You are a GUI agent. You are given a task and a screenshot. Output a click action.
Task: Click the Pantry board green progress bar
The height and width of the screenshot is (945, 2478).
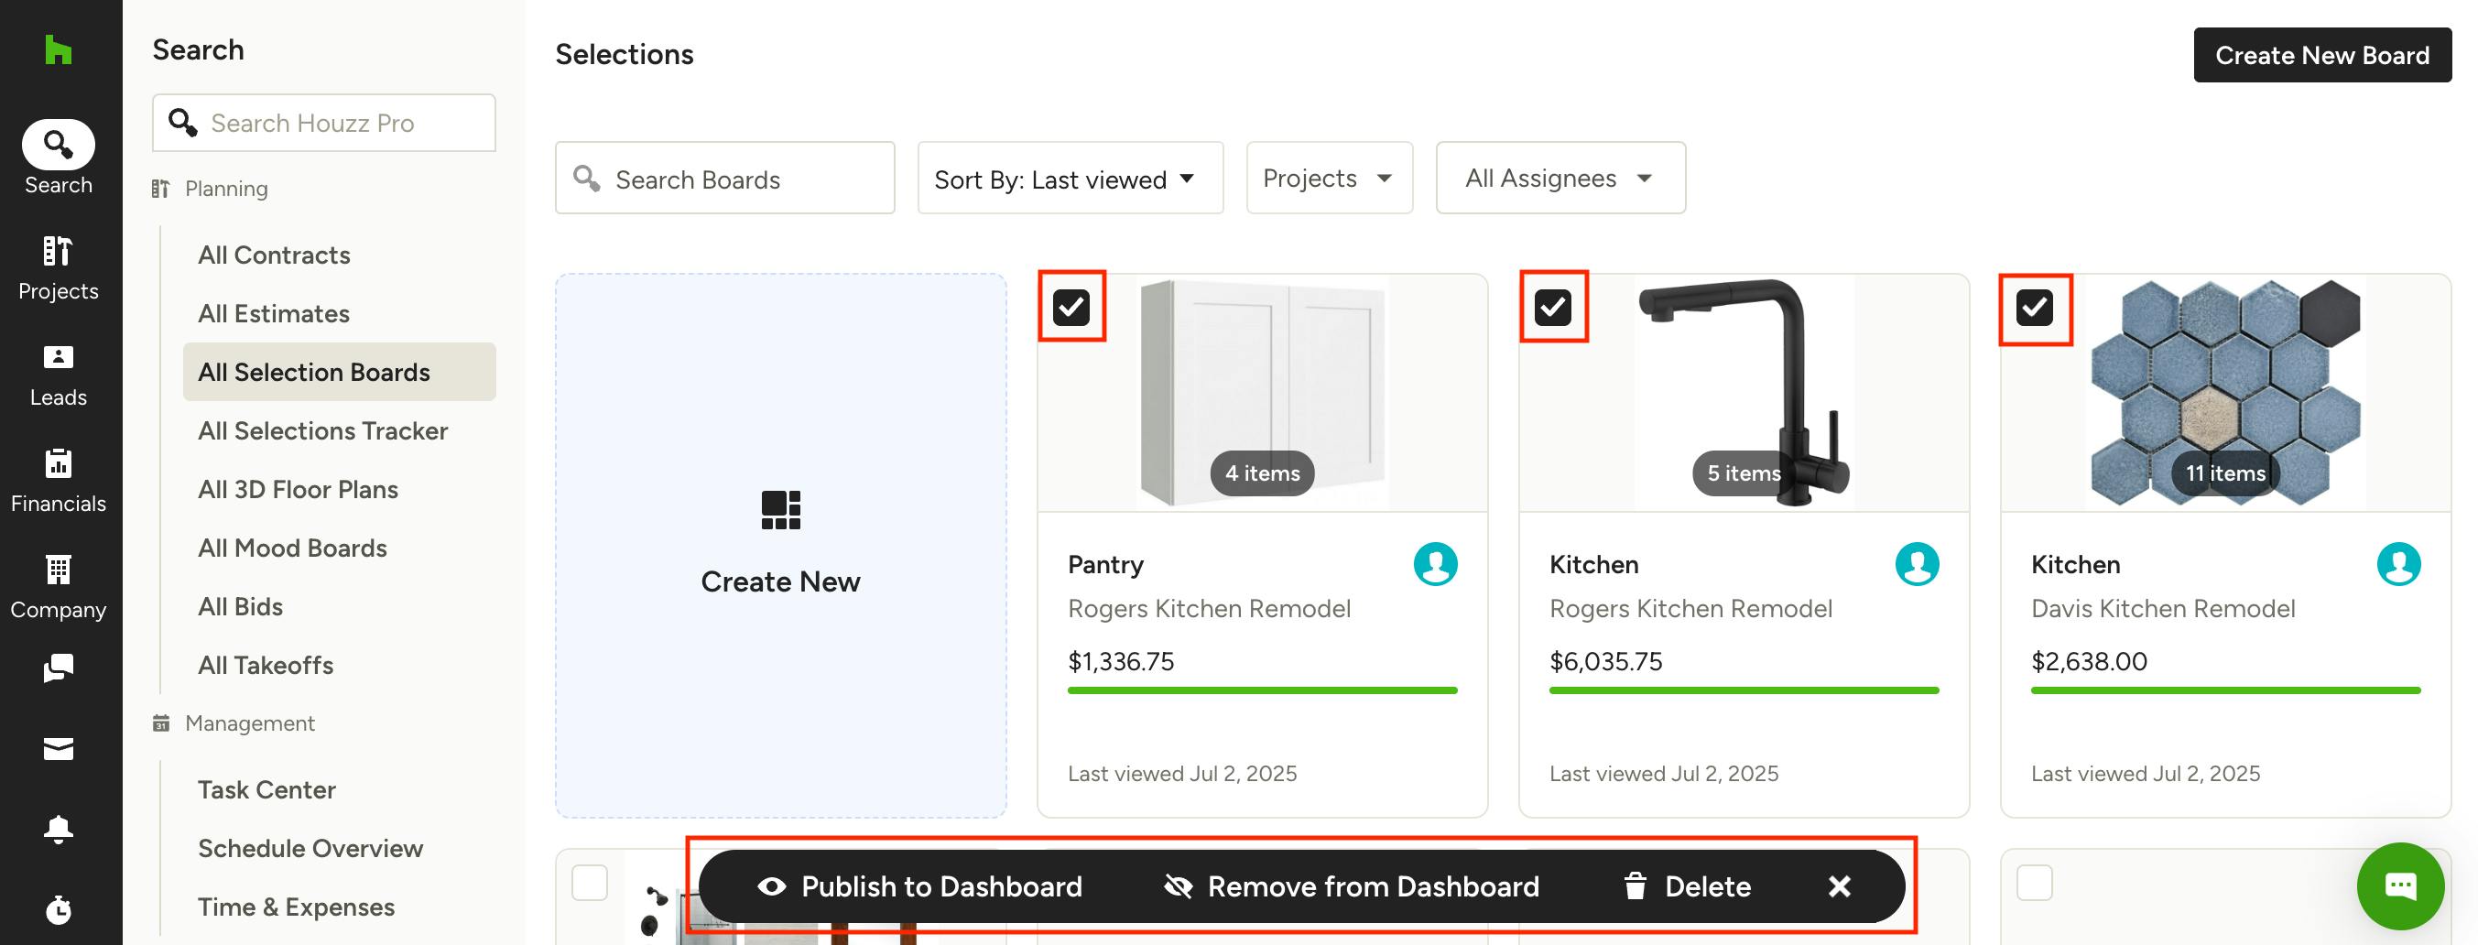click(x=1262, y=690)
